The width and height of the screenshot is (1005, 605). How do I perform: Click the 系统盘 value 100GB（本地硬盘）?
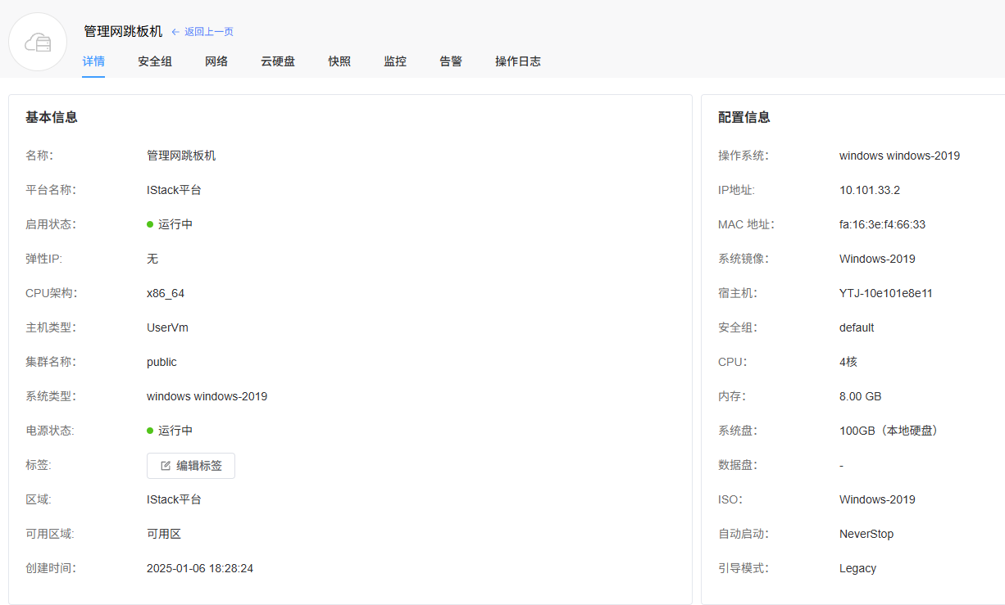click(889, 431)
